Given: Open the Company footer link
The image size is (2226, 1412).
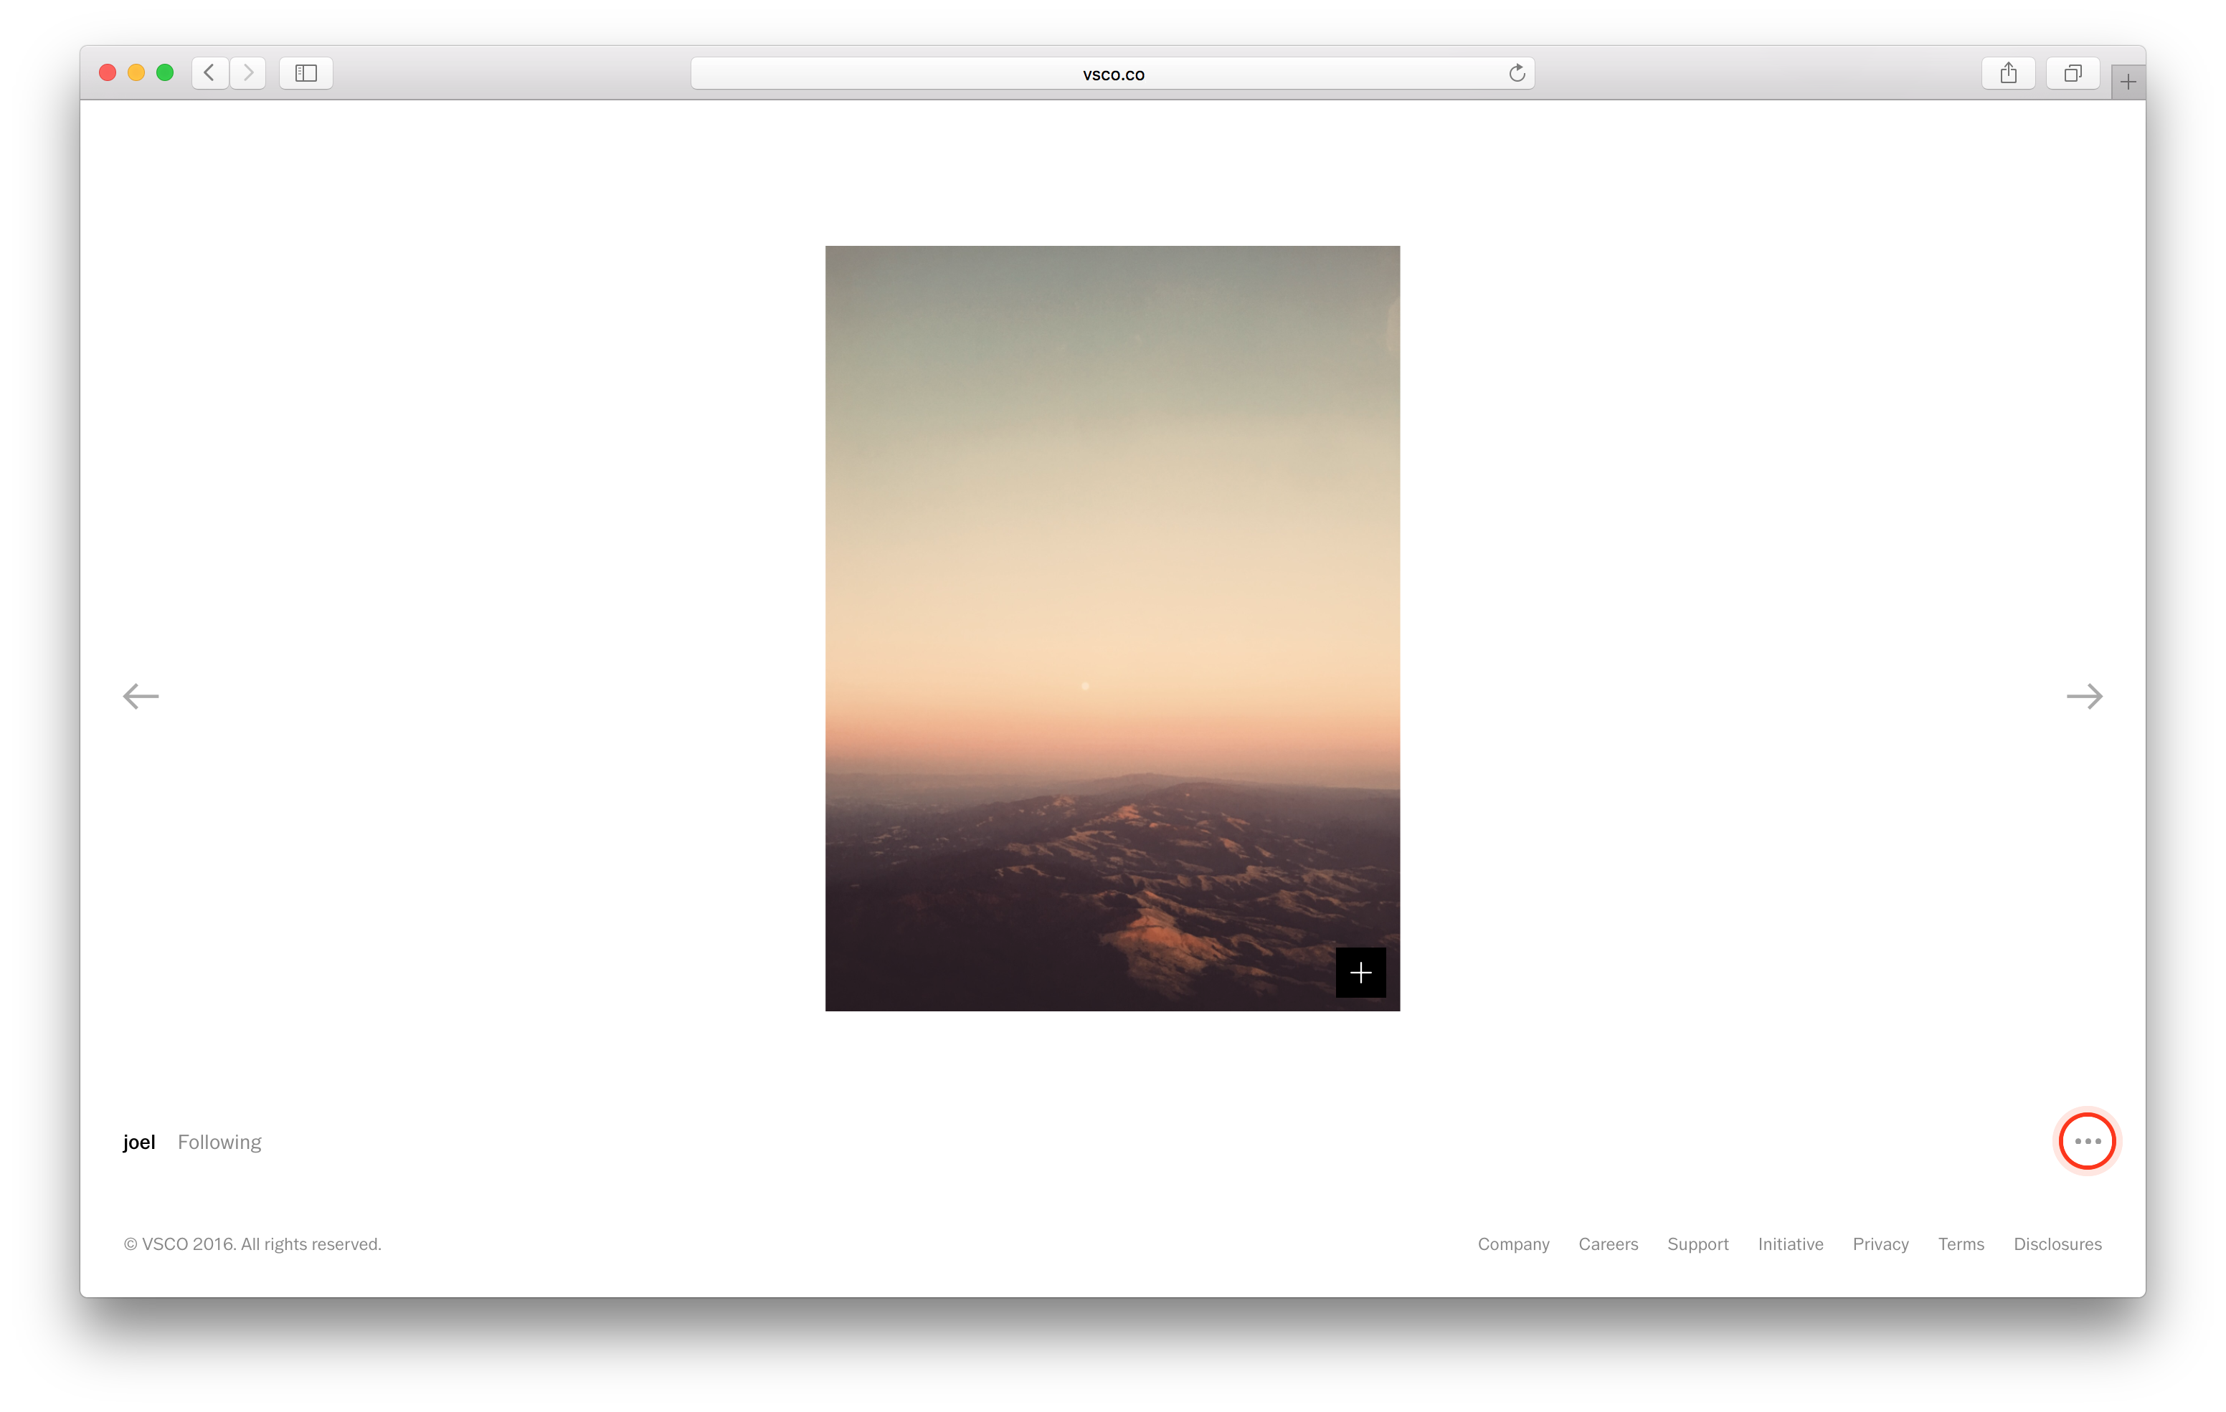Looking at the screenshot, I should click(1513, 1244).
